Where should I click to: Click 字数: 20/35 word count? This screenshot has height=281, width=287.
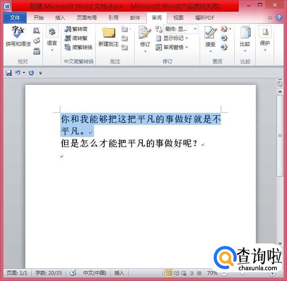[49, 273]
